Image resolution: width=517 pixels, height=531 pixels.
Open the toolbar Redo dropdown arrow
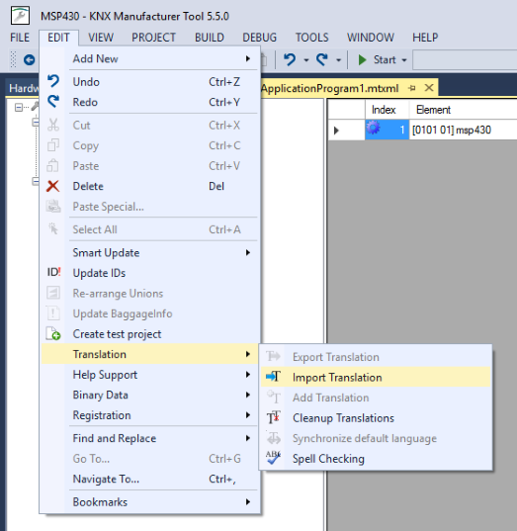[338, 60]
